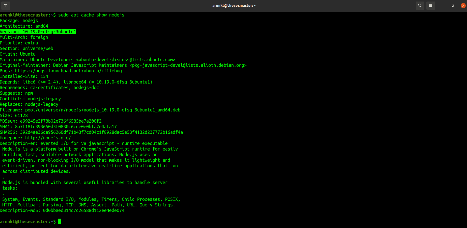The height and width of the screenshot is (228, 467).
Task: Click the 'Size: 61128' line
Action: click(x=14, y=116)
